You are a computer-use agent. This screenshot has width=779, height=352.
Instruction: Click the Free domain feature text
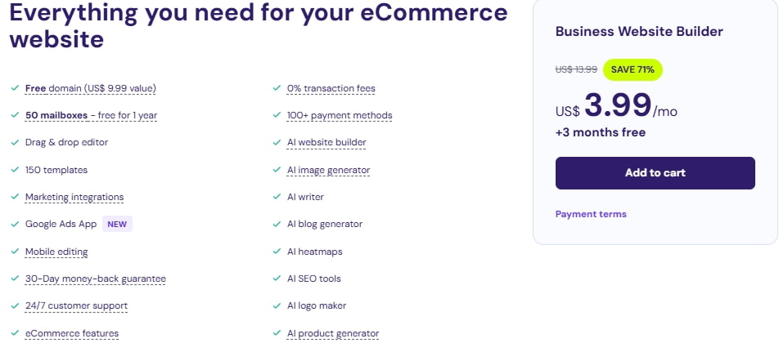pyautogui.click(x=90, y=88)
